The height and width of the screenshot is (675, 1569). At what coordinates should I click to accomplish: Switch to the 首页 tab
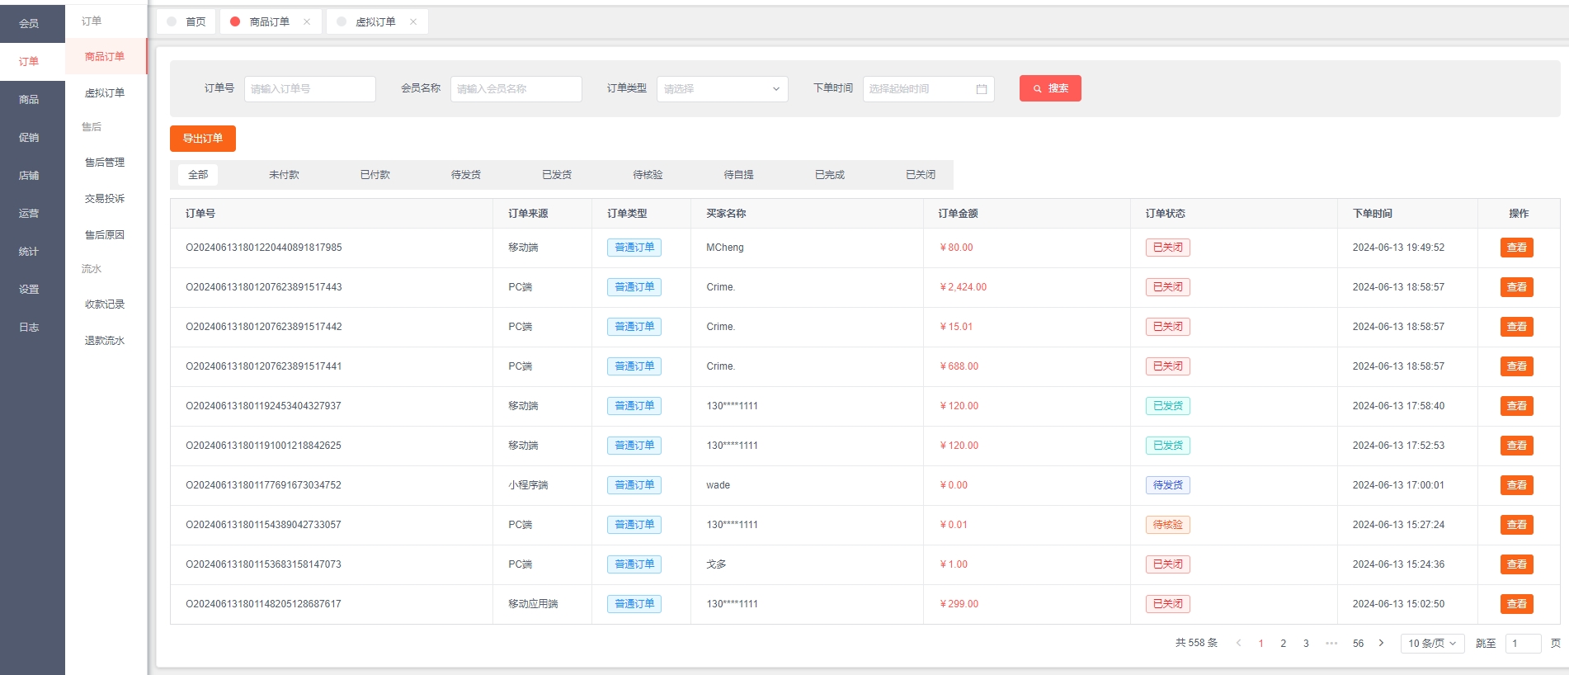(x=186, y=22)
